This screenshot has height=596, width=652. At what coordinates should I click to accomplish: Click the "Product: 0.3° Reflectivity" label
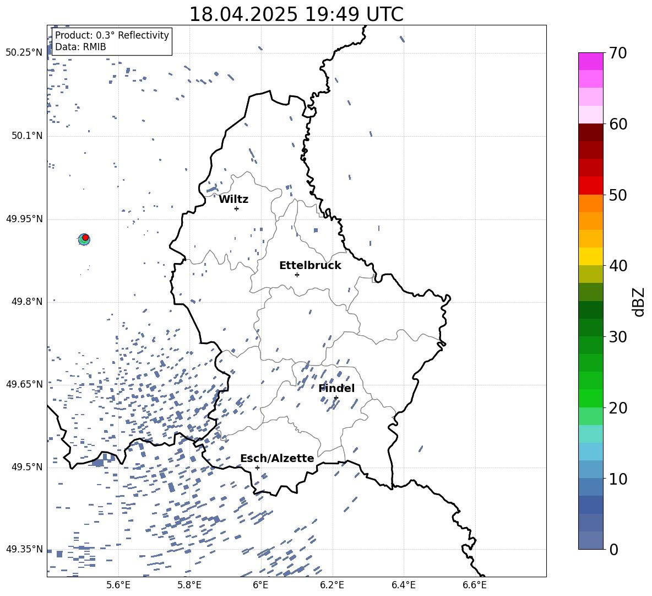(x=112, y=35)
